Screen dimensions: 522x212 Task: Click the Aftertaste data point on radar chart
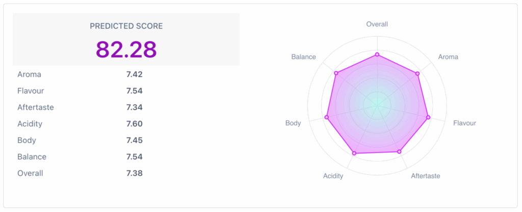coord(399,152)
